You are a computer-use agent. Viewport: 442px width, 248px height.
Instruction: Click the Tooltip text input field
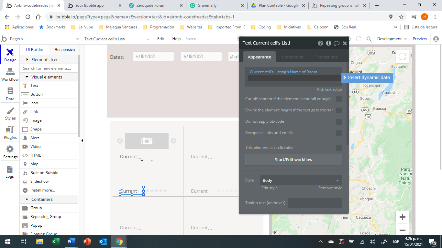tap(315, 203)
